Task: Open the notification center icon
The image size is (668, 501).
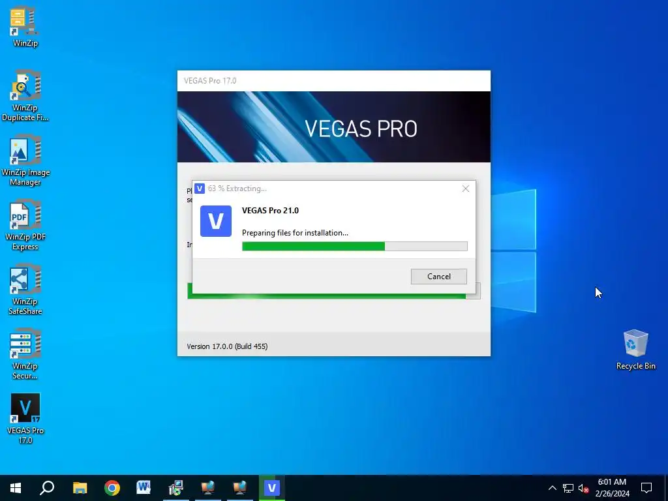Action: tap(646, 488)
